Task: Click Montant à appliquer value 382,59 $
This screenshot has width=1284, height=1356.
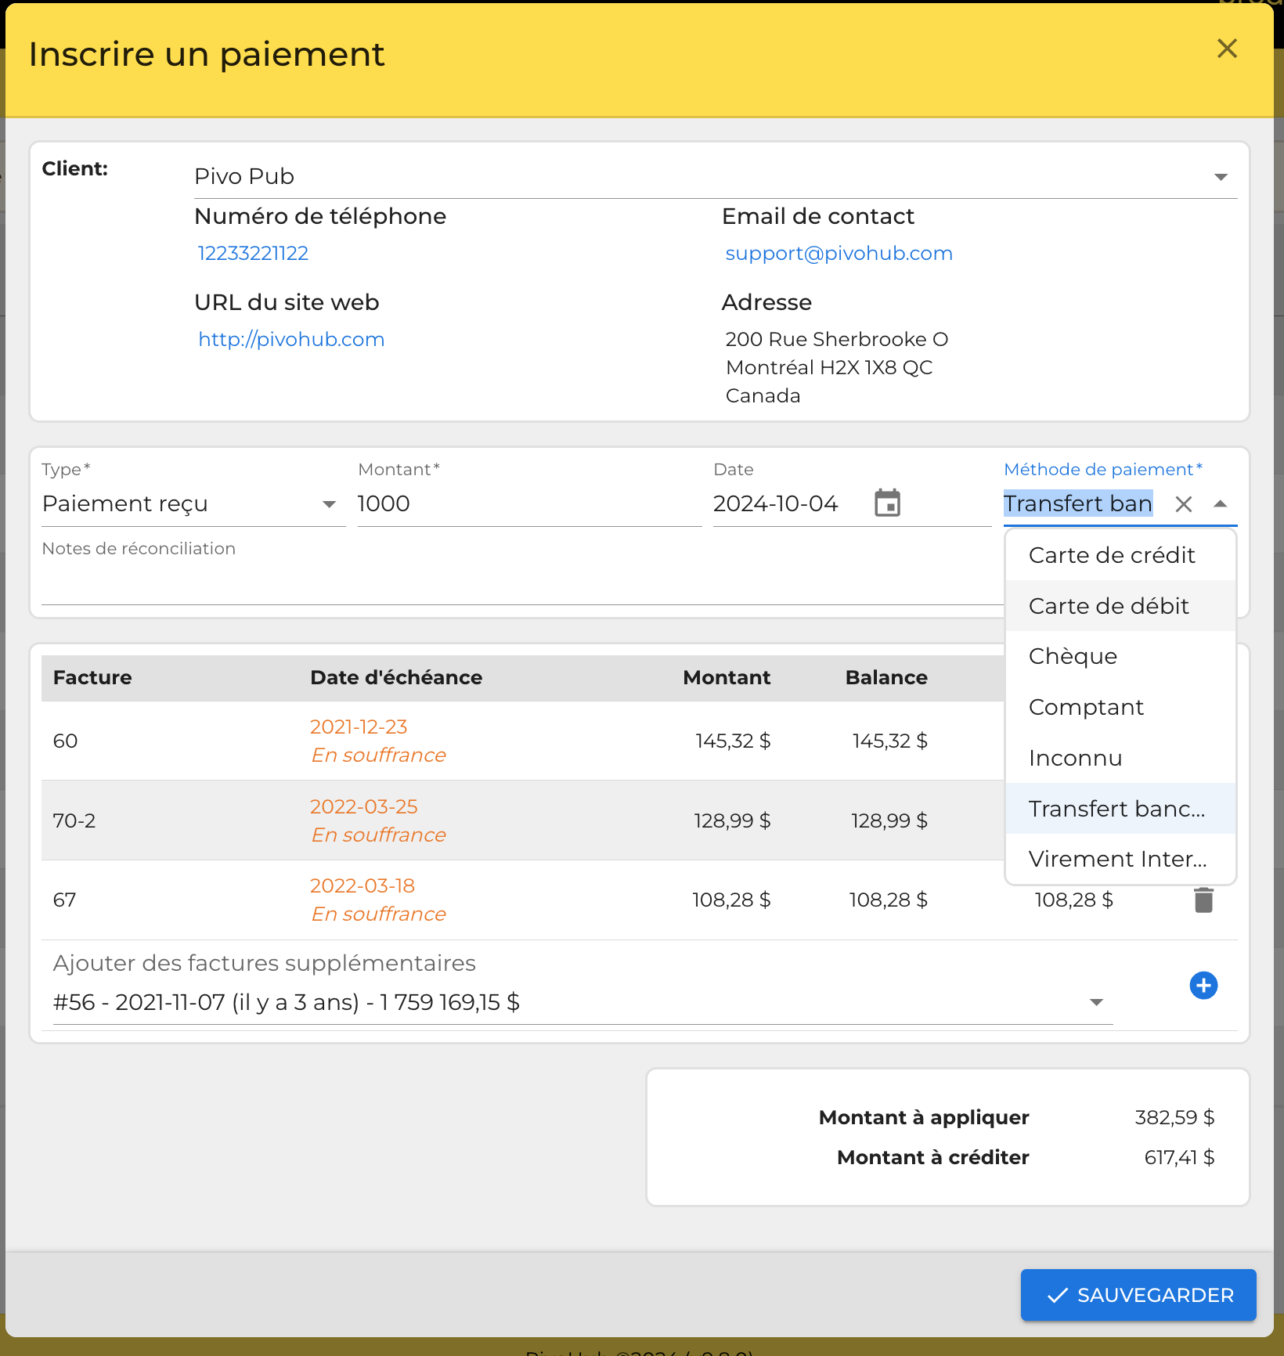Action: click(1174, 1118)
